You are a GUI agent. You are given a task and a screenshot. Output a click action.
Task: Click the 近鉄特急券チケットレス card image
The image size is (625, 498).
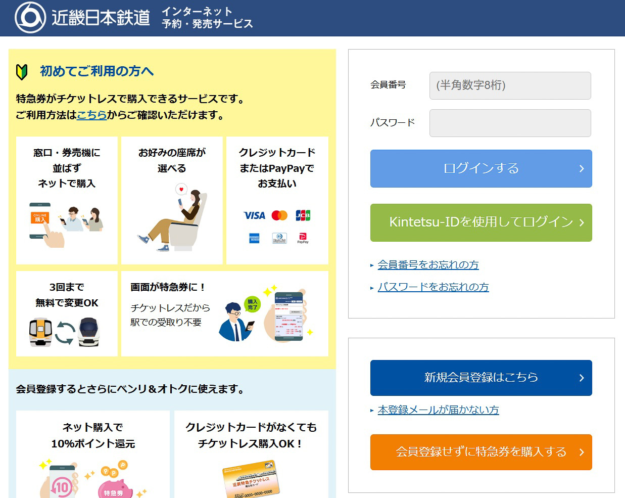(x=250, y=478)
